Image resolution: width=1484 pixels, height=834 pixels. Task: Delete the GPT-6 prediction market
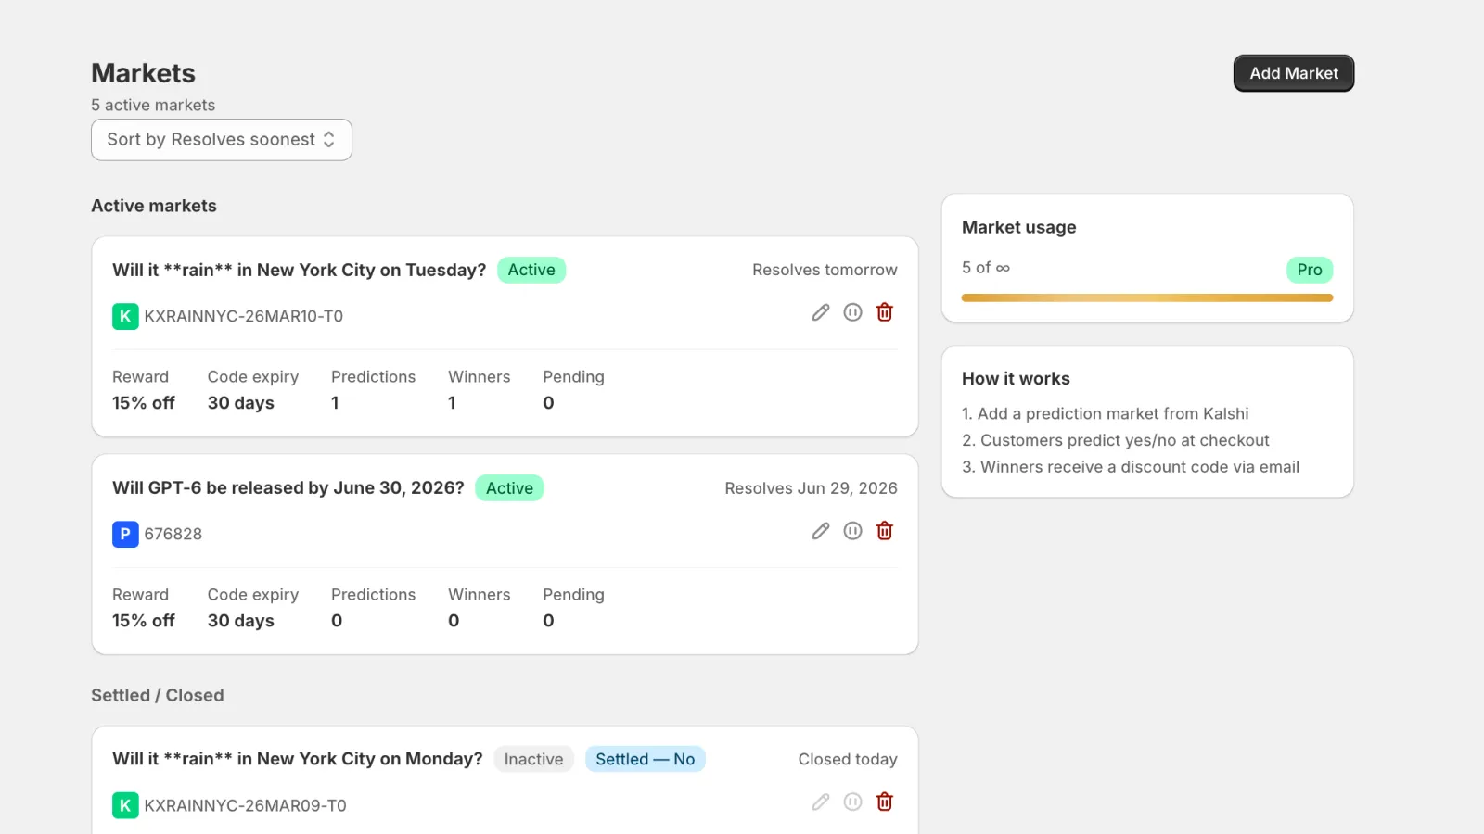[884, 530]
